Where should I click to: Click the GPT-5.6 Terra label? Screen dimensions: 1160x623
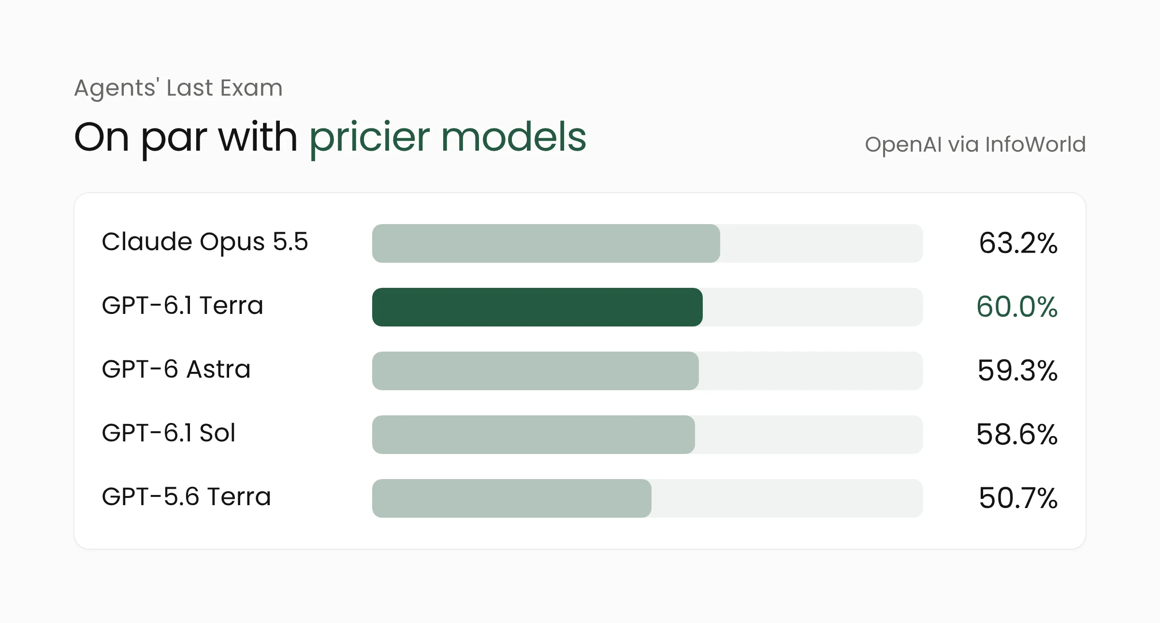pyautogui.click(x=186, y=497)
